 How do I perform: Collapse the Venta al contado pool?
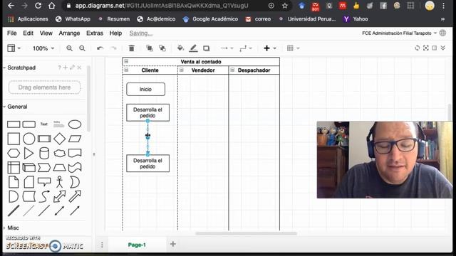coord(126,61)
